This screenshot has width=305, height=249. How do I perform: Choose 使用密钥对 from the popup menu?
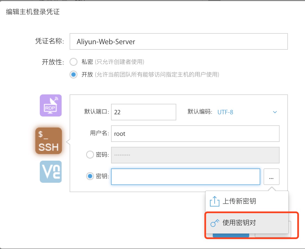pos(239,223)
